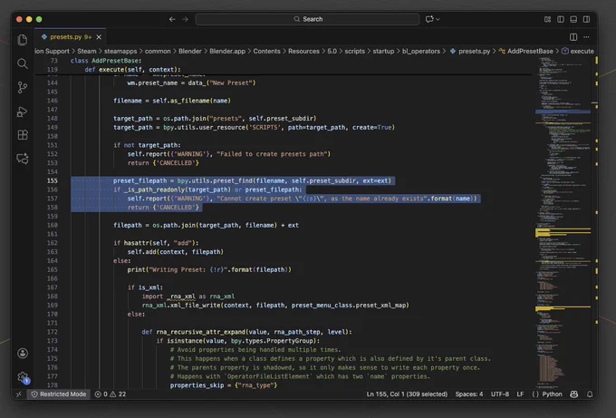Viewport: 616px width, 418px height.
Task: Click properties_skip = {"rna_type"} line
Action: [224, 385]
